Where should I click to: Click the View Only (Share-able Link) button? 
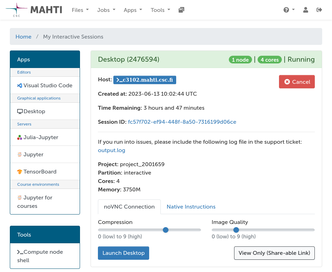pos(274,253)
